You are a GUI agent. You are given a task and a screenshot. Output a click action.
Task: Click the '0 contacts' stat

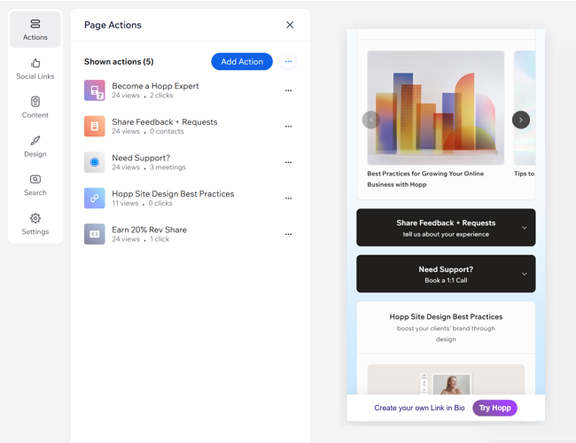[x=167, y=131]
